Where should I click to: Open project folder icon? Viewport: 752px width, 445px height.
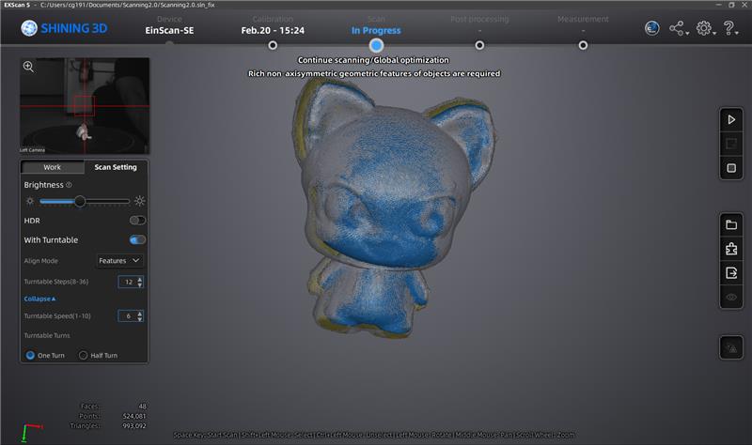731,224
